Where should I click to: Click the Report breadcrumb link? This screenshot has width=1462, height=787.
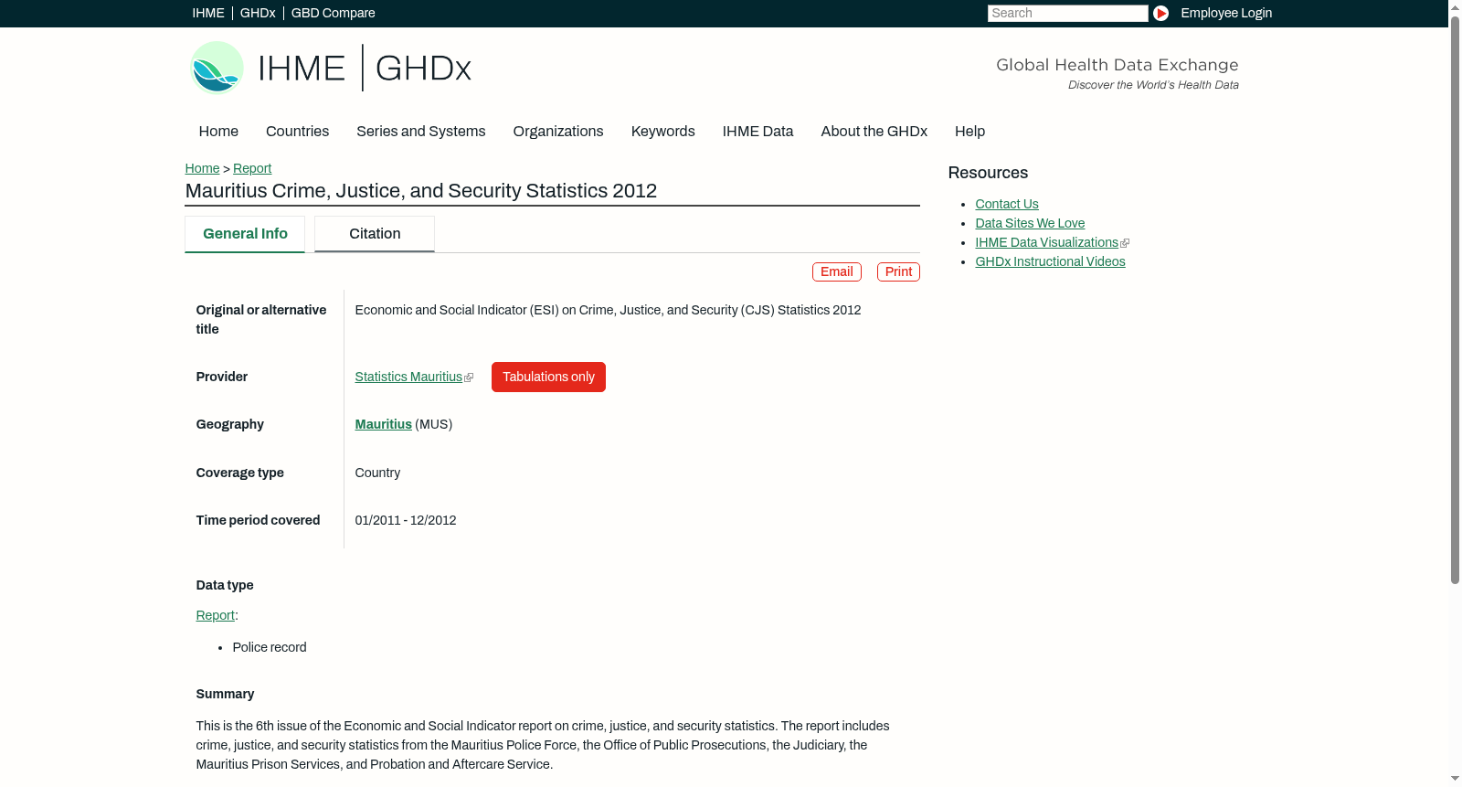[252, 169]
